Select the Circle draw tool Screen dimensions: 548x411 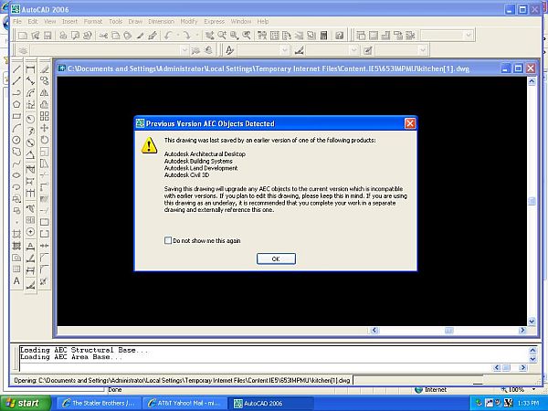pyautogui.click(x=16, y=140)
